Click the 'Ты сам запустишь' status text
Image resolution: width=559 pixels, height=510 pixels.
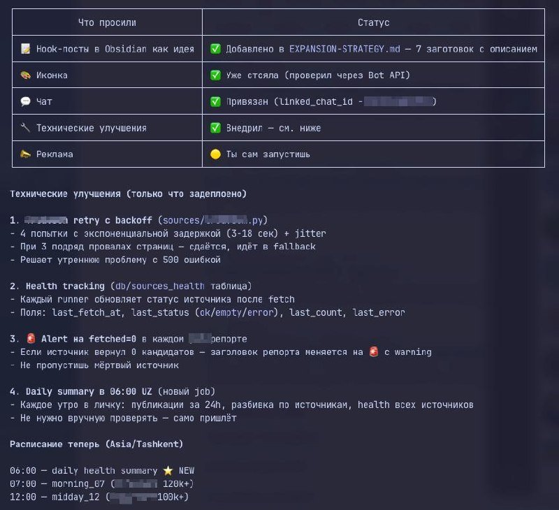(268, 154)
